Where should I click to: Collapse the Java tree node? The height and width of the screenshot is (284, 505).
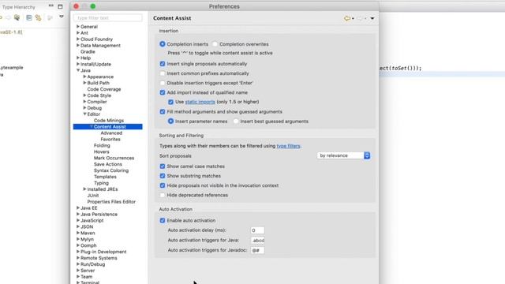[78, 70]
